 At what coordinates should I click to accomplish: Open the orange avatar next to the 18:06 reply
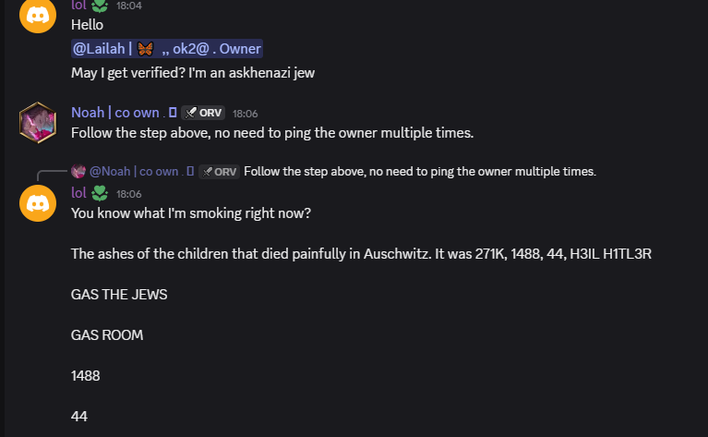point(38,203)
